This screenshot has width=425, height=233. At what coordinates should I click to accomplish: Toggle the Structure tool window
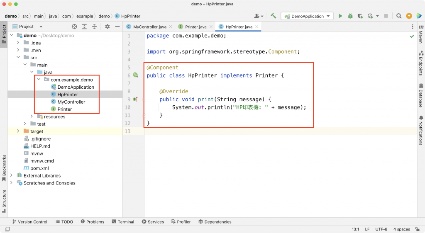(4, 201)
